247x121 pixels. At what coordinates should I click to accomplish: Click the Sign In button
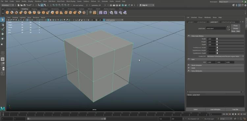click(147, 5)
